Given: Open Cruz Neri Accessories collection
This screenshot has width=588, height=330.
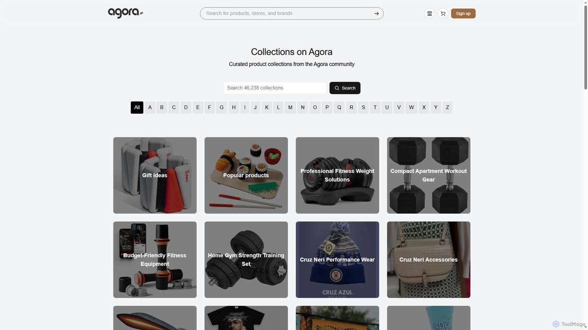Looking at the screenshot, I should pyautogui.click(x=429, y=259).
